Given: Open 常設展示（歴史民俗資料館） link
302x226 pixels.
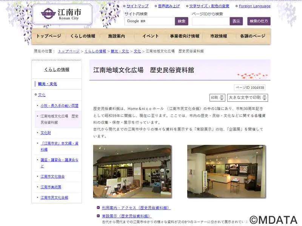Looking at the screenshot, I should [126, 216].
